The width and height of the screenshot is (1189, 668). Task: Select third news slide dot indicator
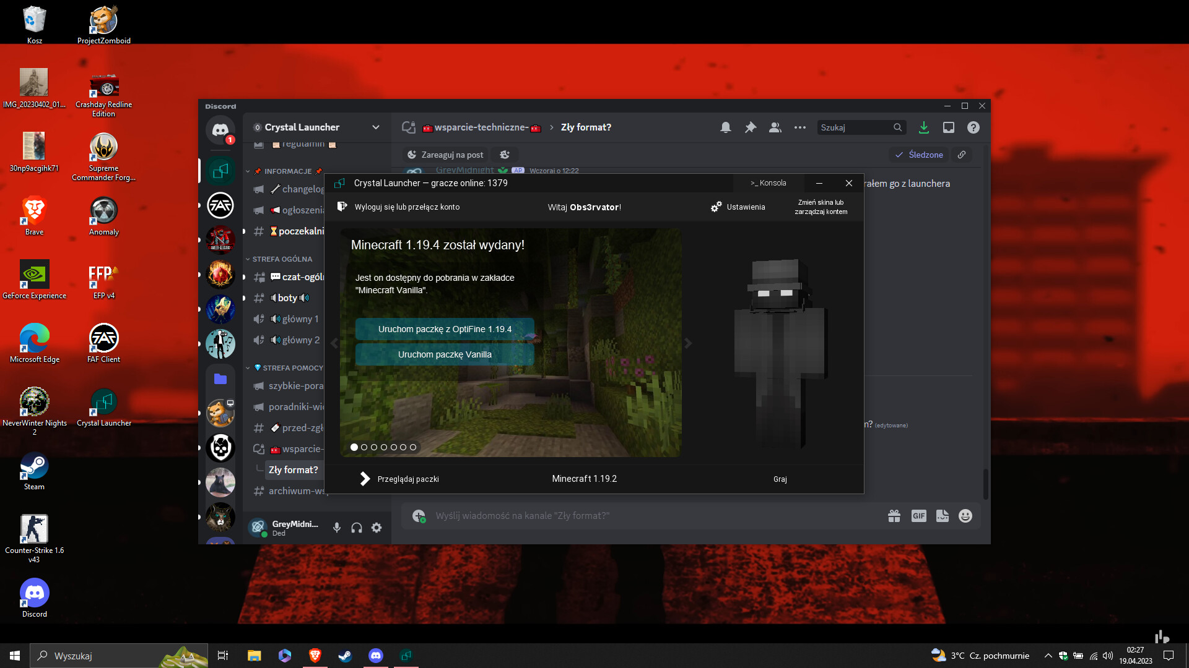(x=374, y=447)
